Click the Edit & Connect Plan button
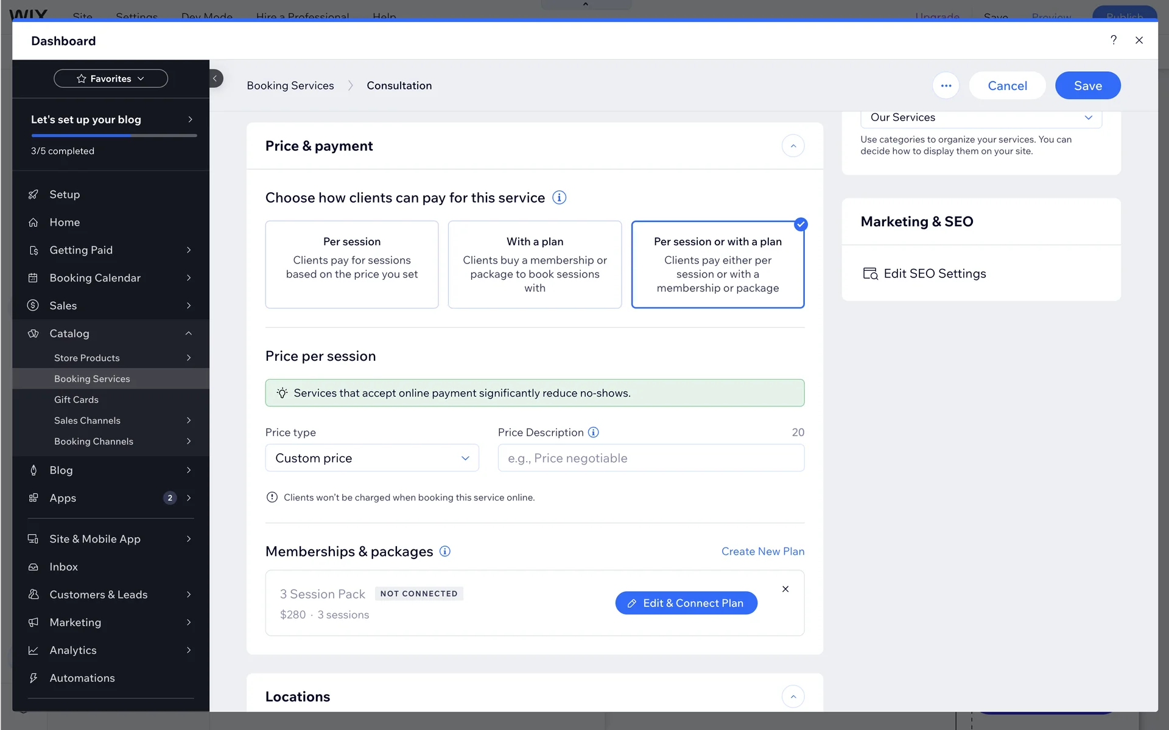This screenshot has height=730, width=1169. click(x=686, y=603)
